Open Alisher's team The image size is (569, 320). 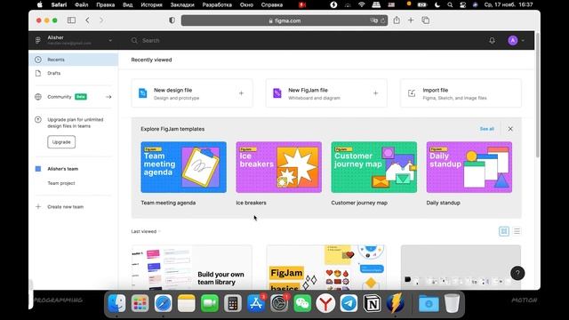point(62,169)
